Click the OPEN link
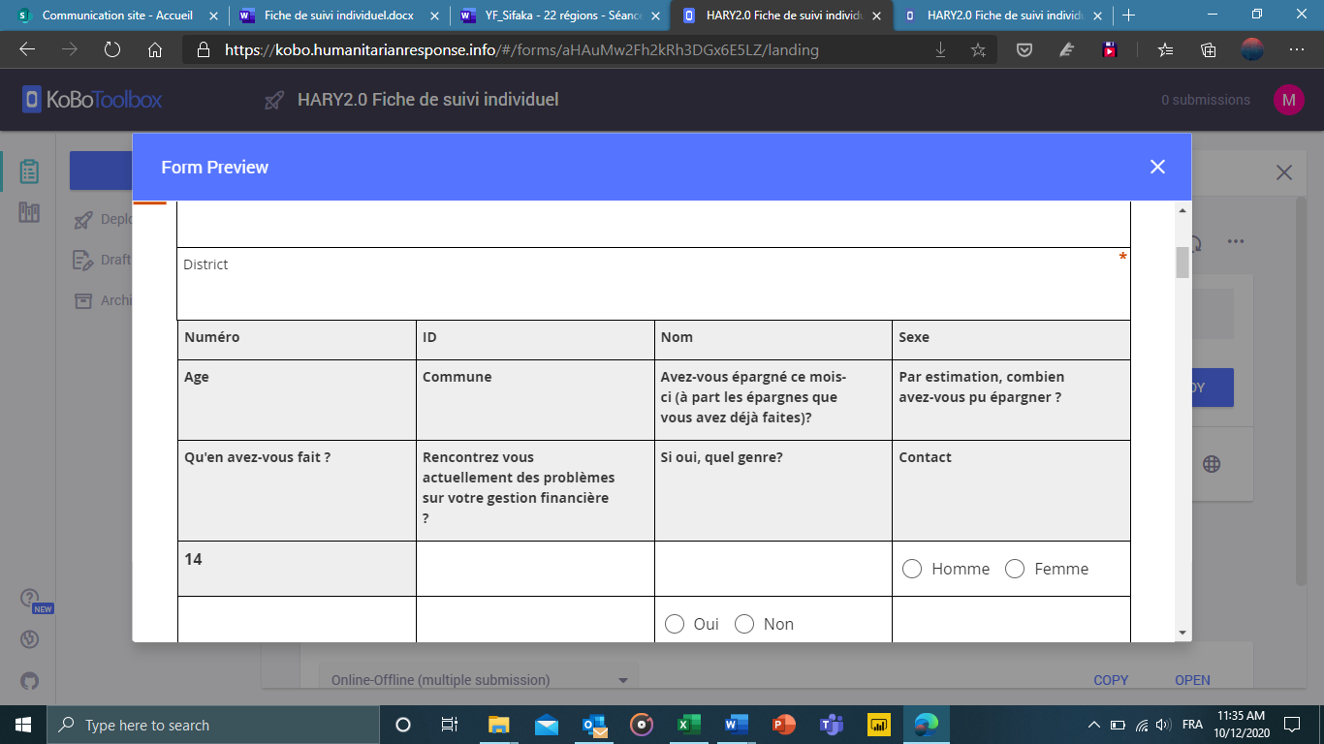1324x744 pixels. click(x=1192, y=680)
